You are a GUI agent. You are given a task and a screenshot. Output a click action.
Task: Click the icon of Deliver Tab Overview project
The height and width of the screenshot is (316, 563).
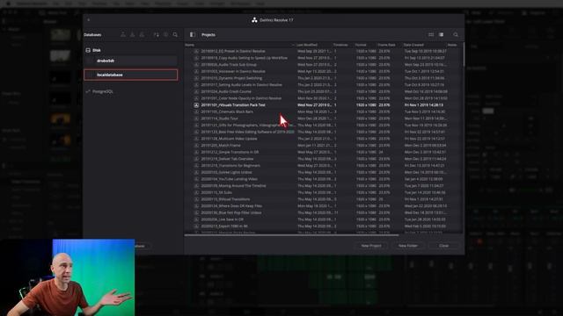pos(196,159)
